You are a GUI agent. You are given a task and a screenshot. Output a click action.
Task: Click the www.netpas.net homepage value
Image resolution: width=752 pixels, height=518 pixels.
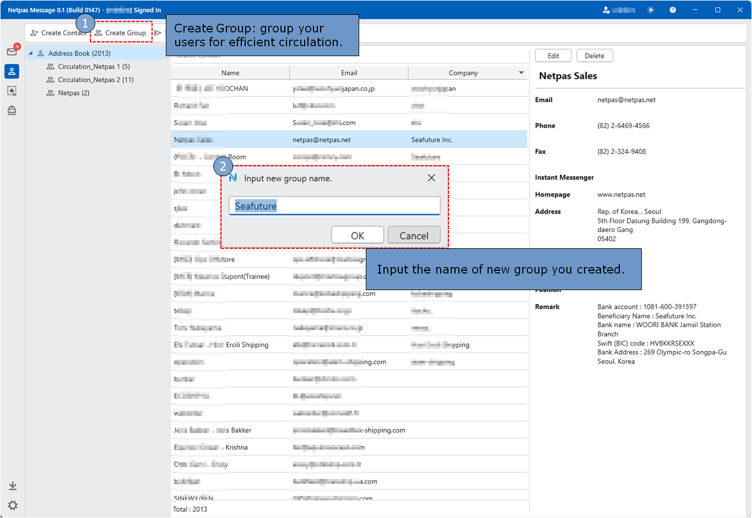point(621,194)
